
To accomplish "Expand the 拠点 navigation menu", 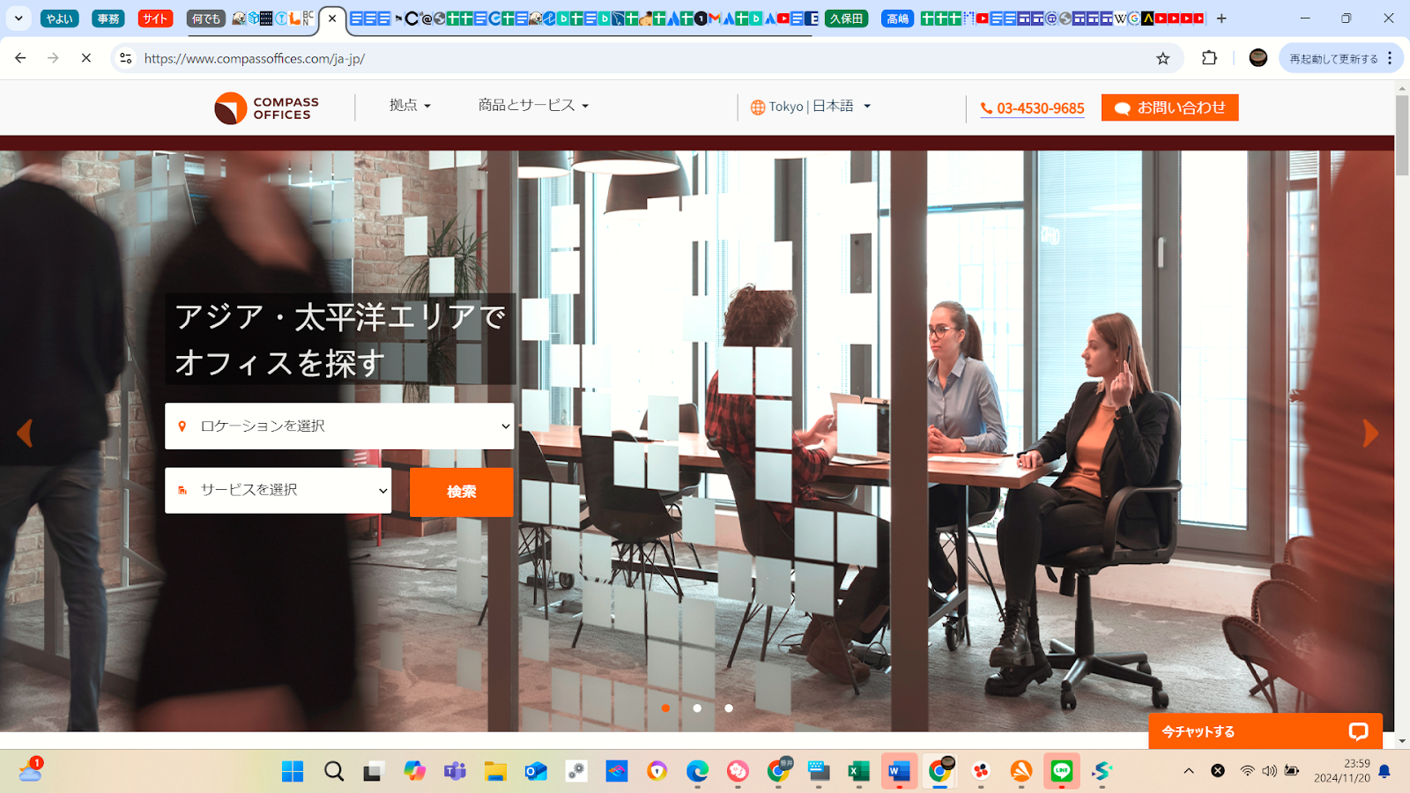I will pos(410,106).
